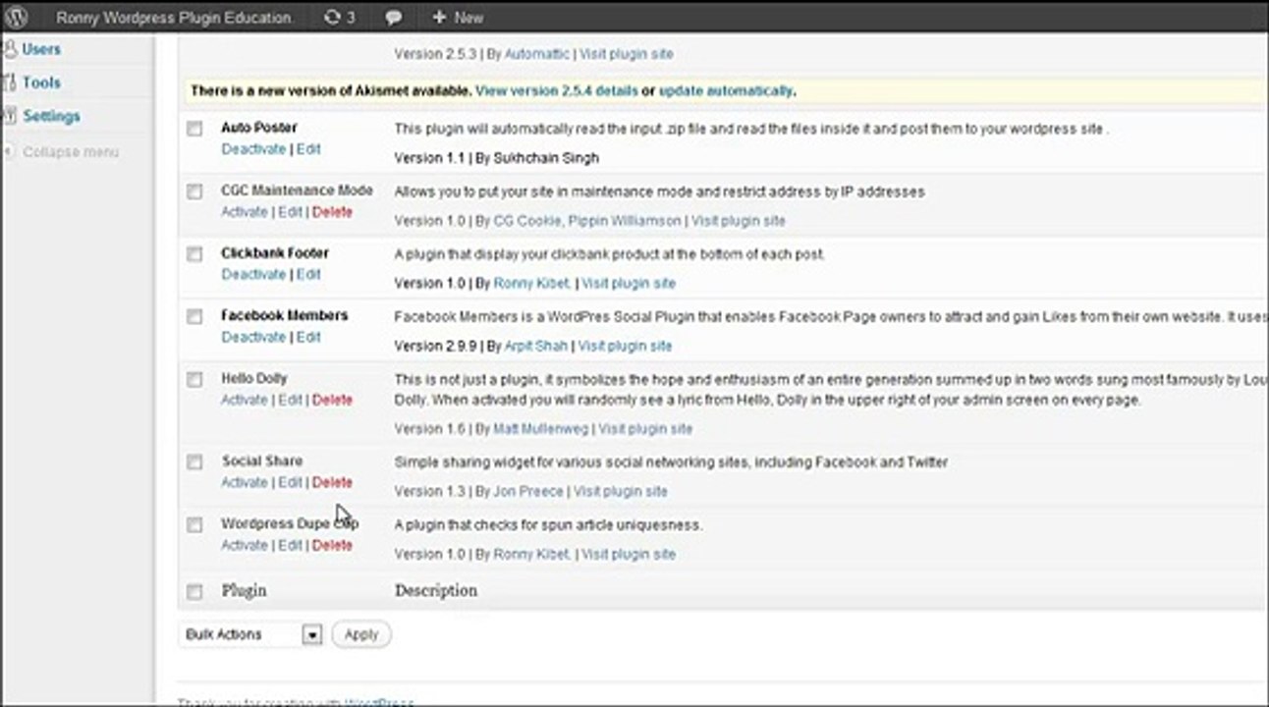
Task: Activate CGC Maintenance Mode plugin
Action: 245,211
